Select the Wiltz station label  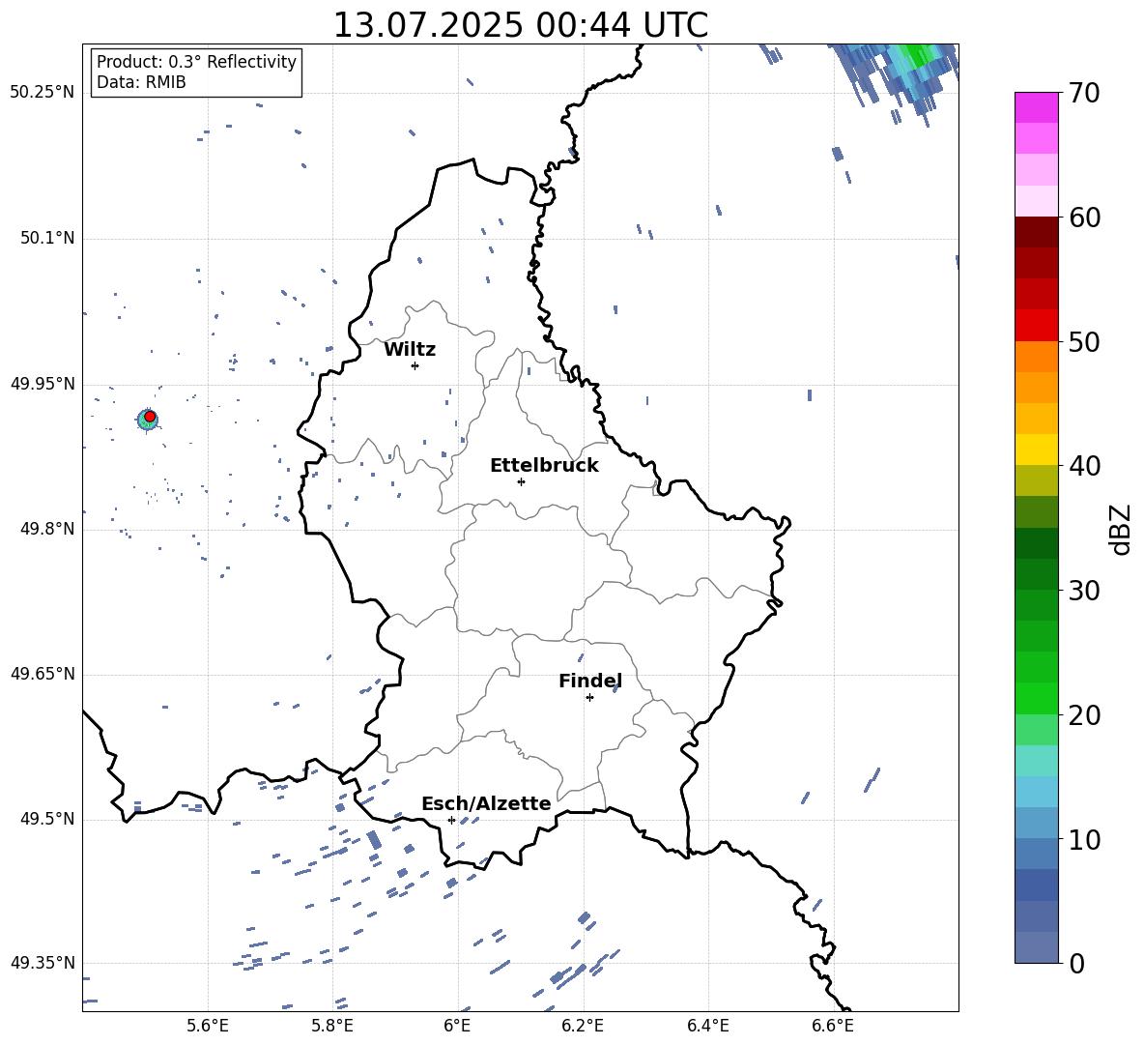click(410, 350)
